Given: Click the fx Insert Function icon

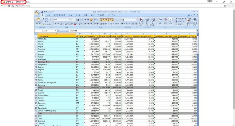Looking at the screenshot, I should tap(67, 31).
